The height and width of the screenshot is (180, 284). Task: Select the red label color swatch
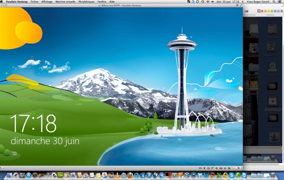click(x=262, y=11)
